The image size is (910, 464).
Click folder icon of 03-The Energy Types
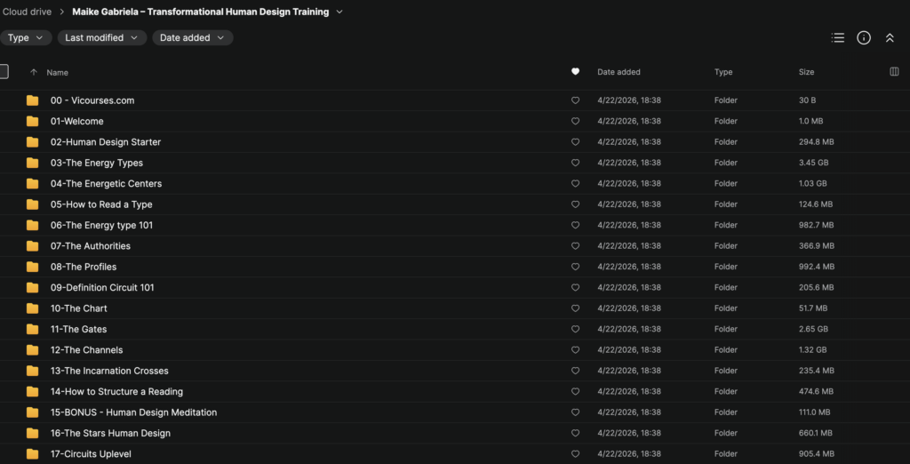tap(33, 163)
